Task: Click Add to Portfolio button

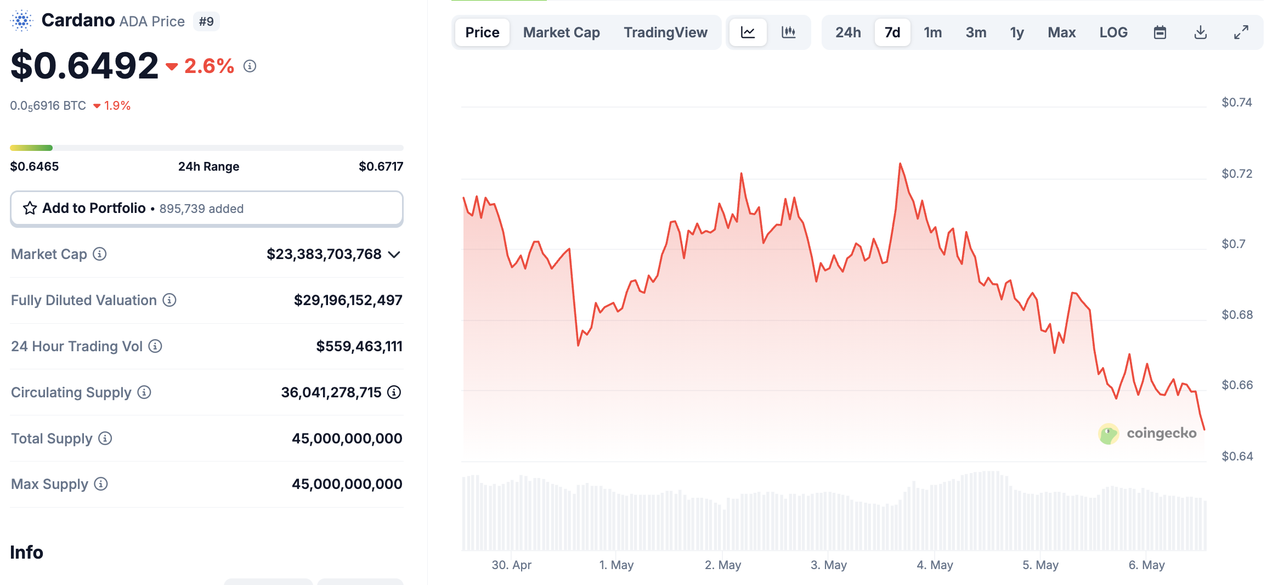Action: pyautogui.click(x=207, y=209)
